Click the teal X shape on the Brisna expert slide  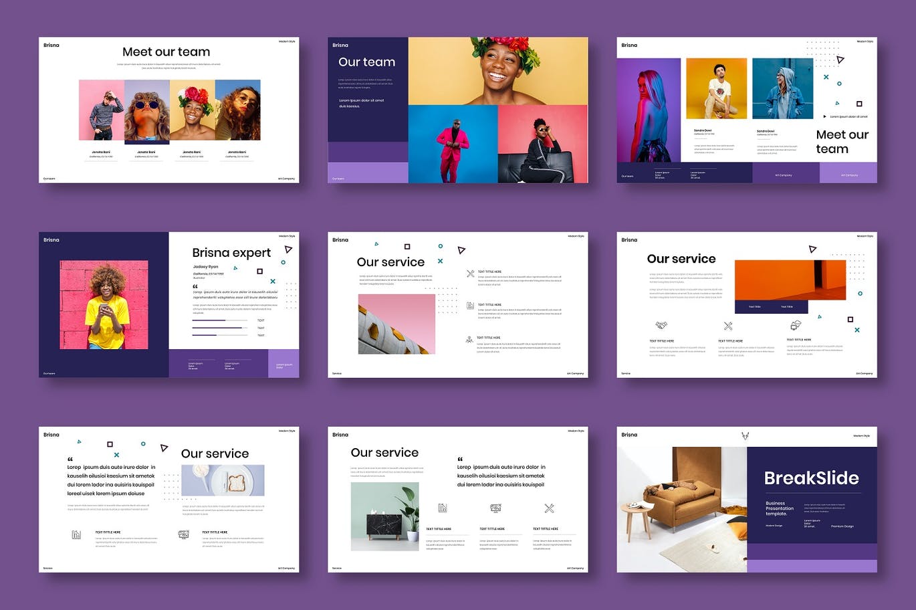[x=273, y=281]
